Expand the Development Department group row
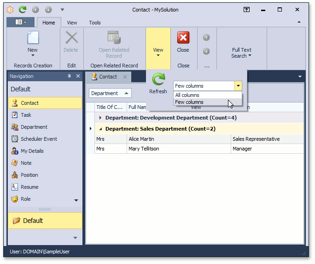Image resolution: width=315 pixels, height=264 pixels. coord(100,118)
